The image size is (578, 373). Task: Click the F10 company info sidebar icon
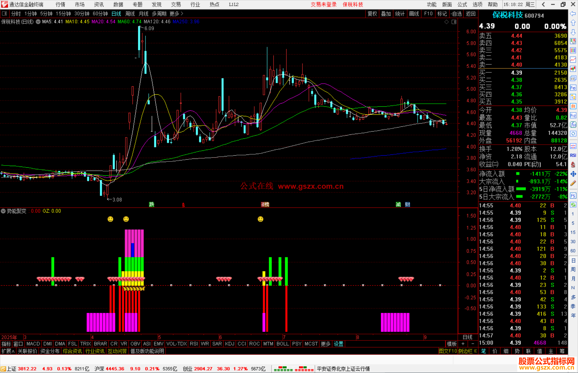click(573, 88)
